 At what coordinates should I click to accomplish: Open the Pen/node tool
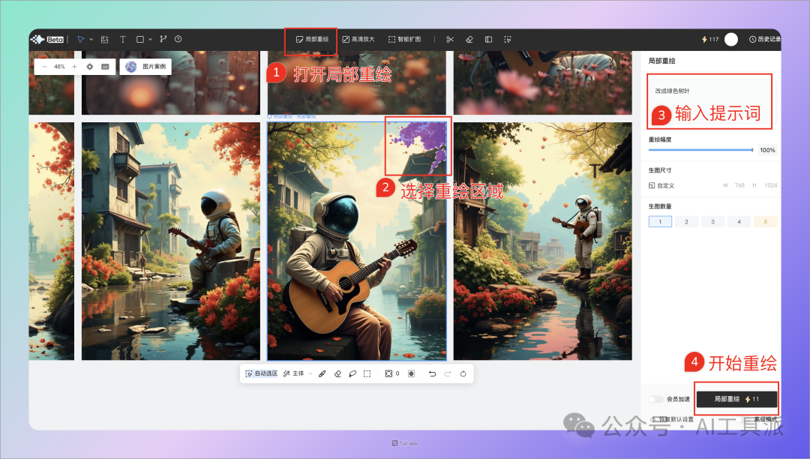coord(163,39)
